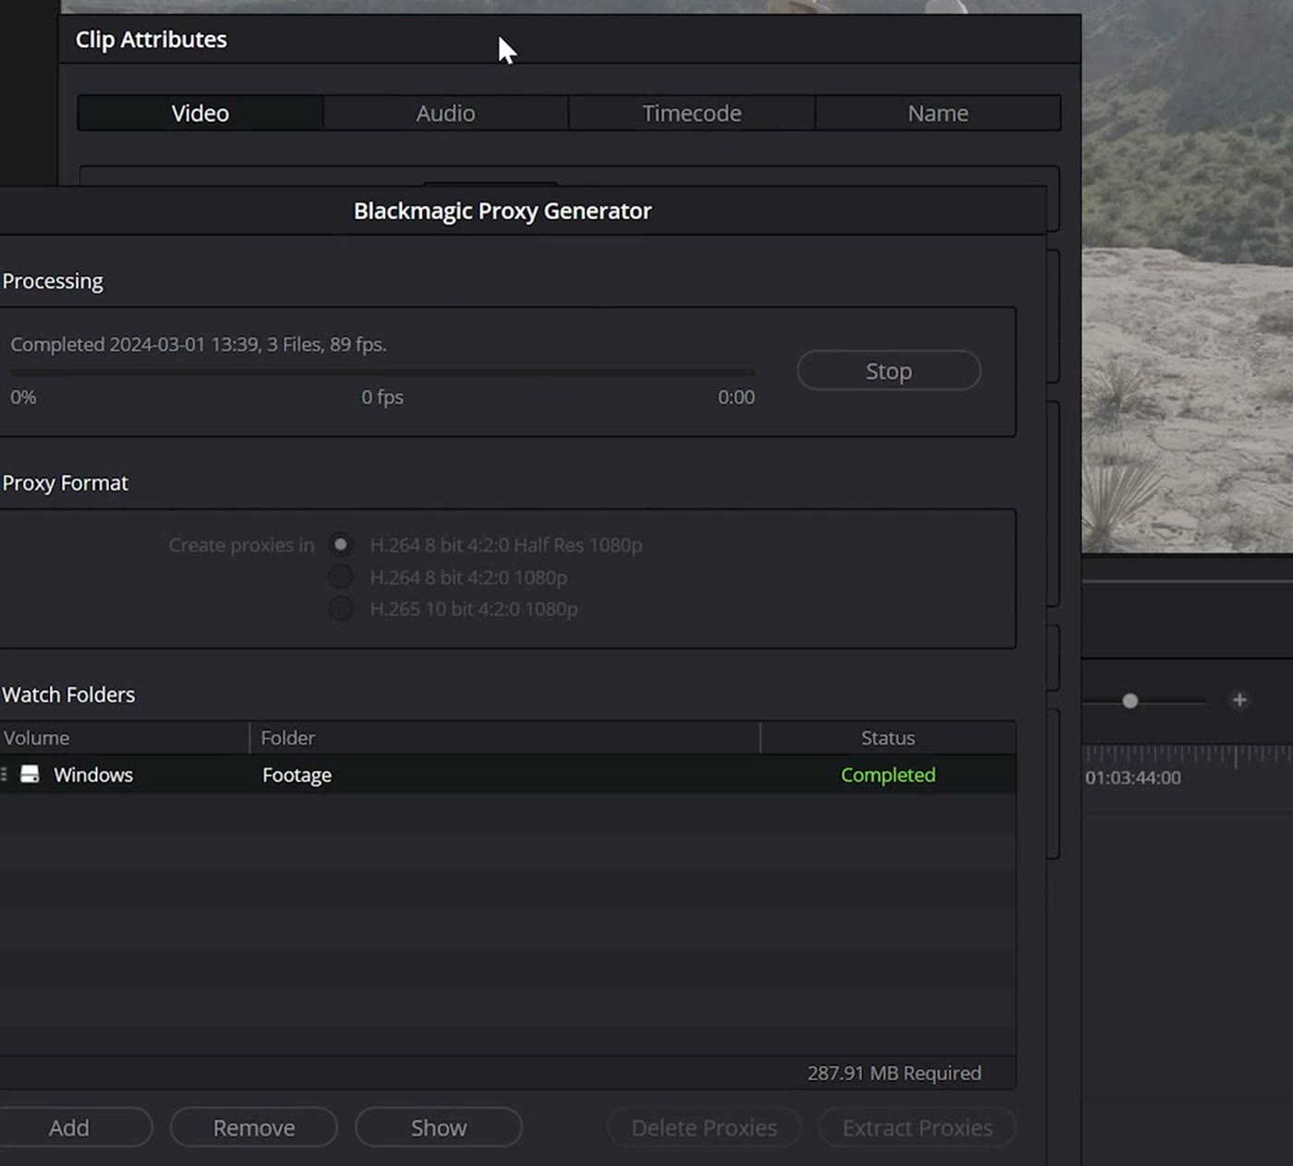This screenshot has width=1293, height=1166.
Task: Click the viewer preview image
Action: tap(1188, 277)
